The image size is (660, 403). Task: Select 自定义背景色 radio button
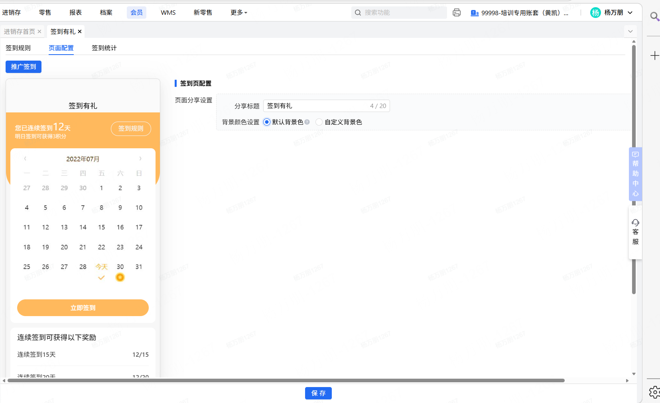[x=319, y=122]
